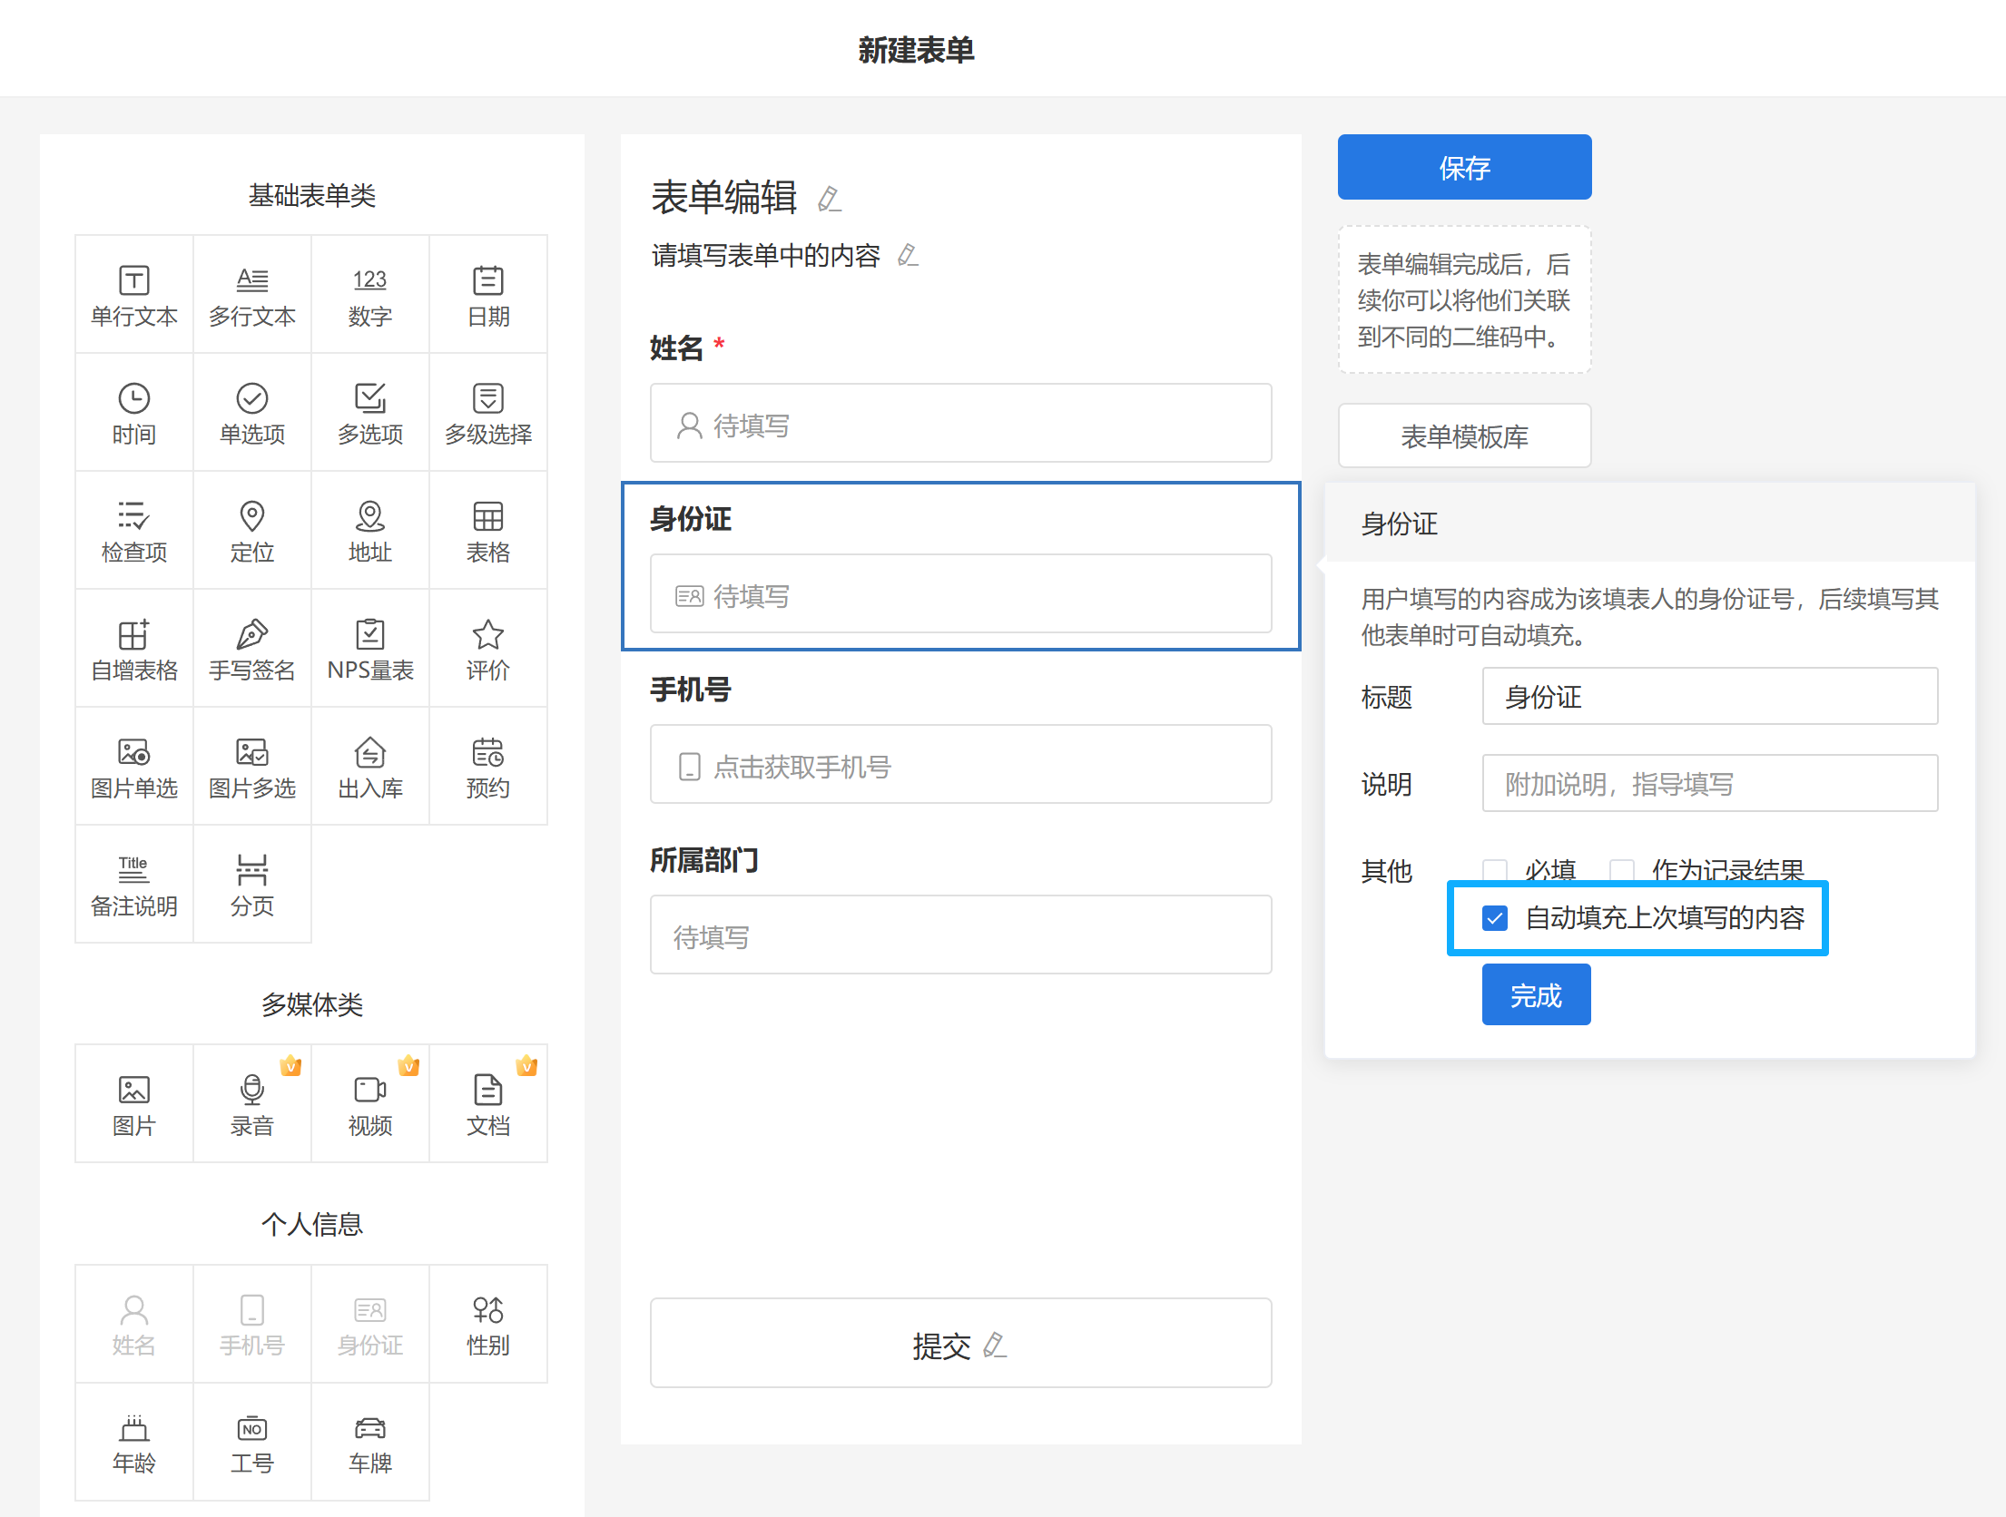Add a 单行文本 single-line text field
Image resolution: width=2006 pixels, height=1517 pixels.
coord(134,295)
